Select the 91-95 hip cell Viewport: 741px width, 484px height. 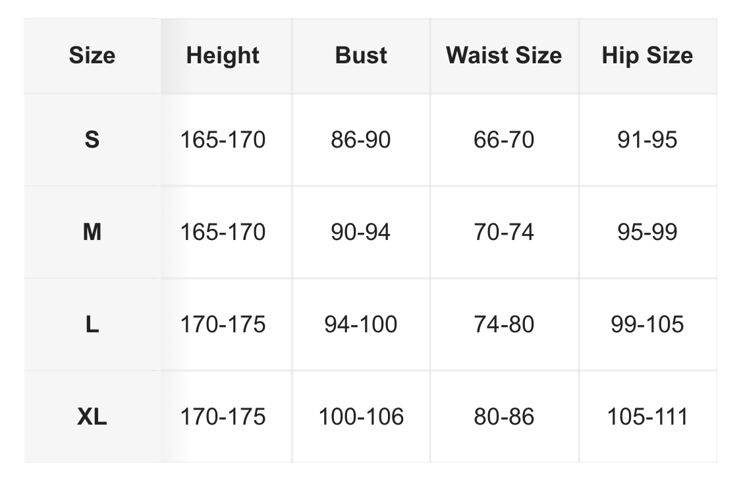click(x=647, y=140)
